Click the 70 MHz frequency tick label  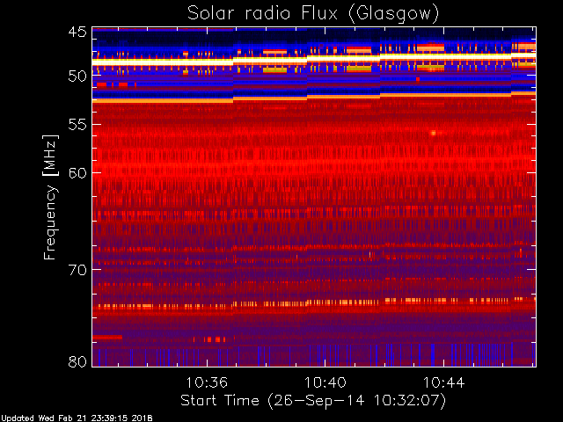77,270
